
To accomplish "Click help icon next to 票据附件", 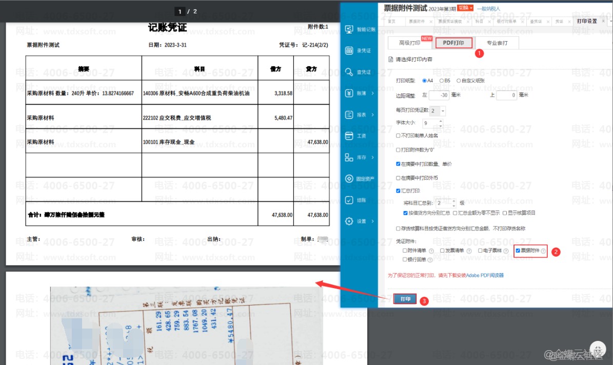I will coord(543,251).
